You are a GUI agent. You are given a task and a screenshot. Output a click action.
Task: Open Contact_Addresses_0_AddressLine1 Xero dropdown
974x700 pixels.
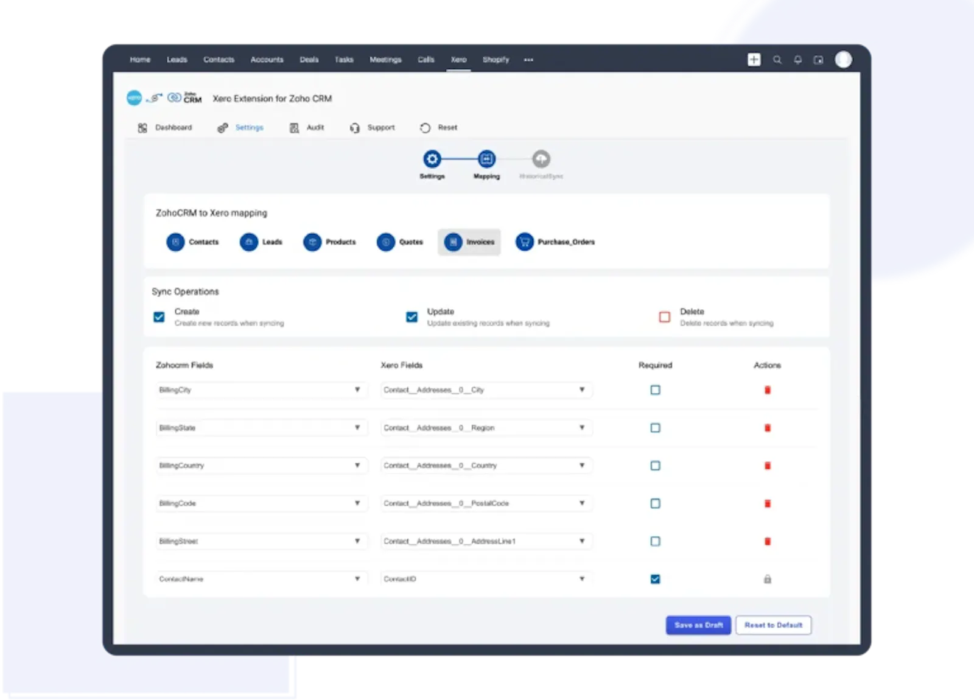click(486, 541)
